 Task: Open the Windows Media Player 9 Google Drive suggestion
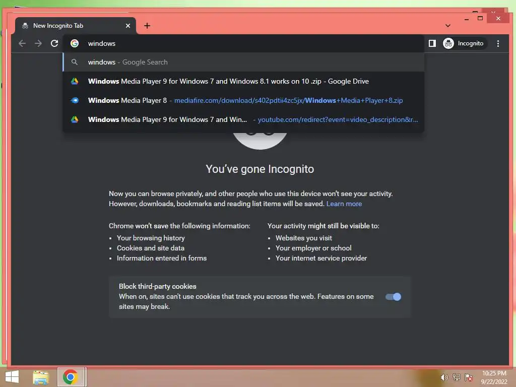243,81
